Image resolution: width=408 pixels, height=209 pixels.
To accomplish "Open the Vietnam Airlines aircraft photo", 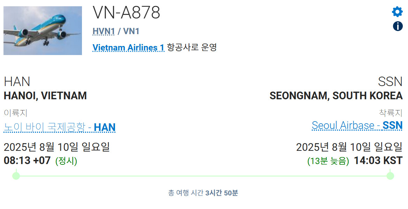I will [43, 31].
